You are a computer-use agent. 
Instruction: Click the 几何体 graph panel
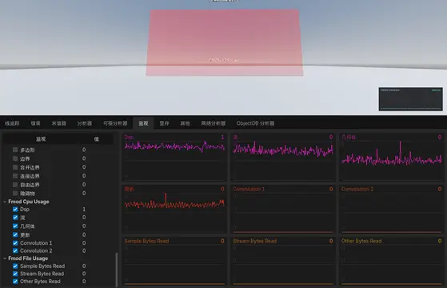pyautogui.click(x=391, y=157)
